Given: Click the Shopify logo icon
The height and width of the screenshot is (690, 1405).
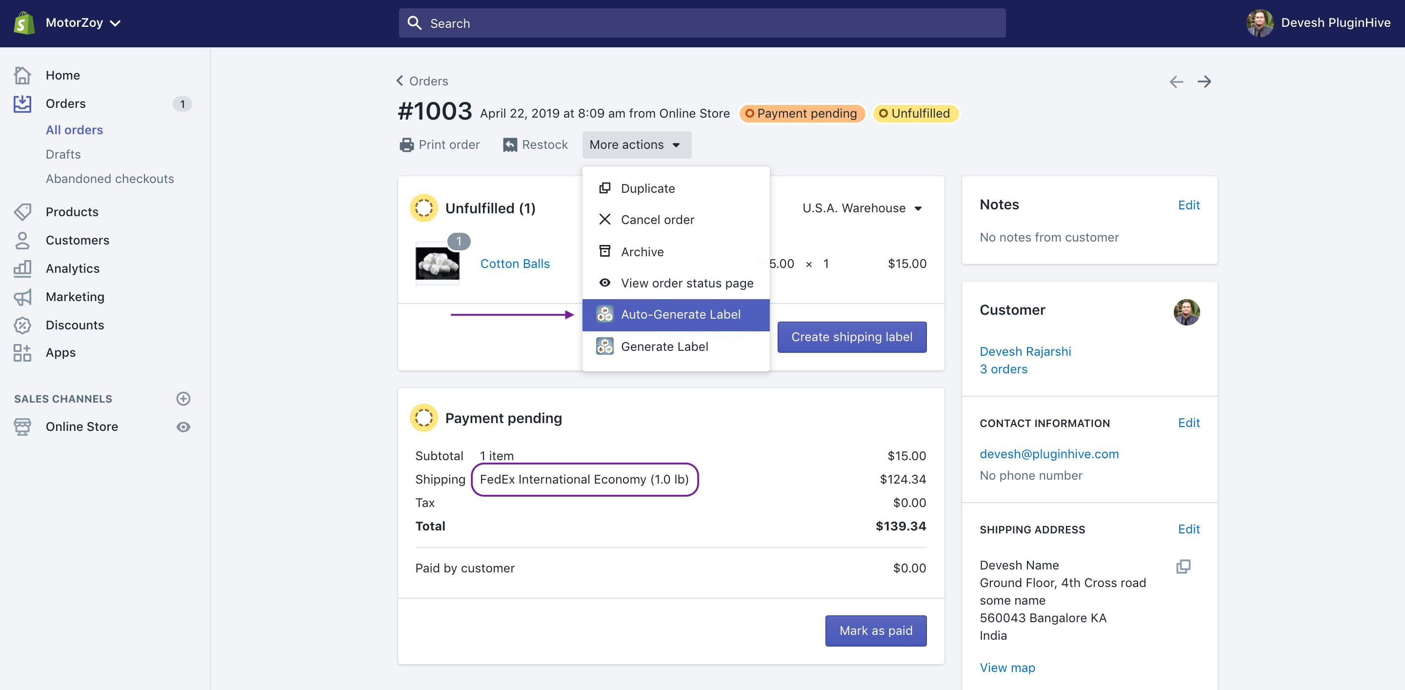Looking at the screenshot, I should tap(24, 23).
